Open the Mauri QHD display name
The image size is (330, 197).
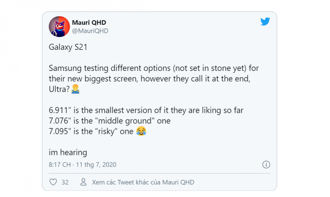pos(89,22)
